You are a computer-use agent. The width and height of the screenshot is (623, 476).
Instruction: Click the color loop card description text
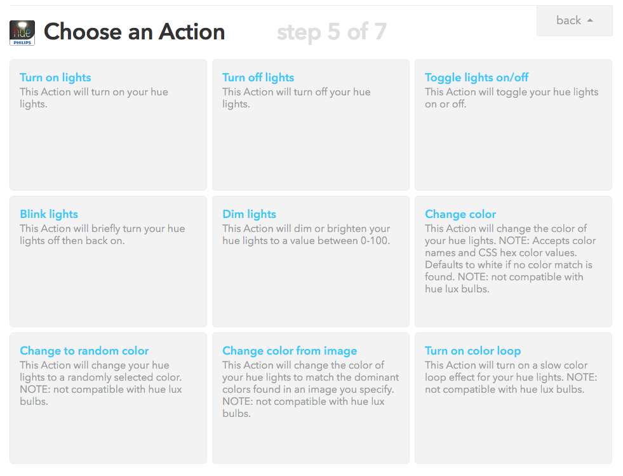(511, 377)
